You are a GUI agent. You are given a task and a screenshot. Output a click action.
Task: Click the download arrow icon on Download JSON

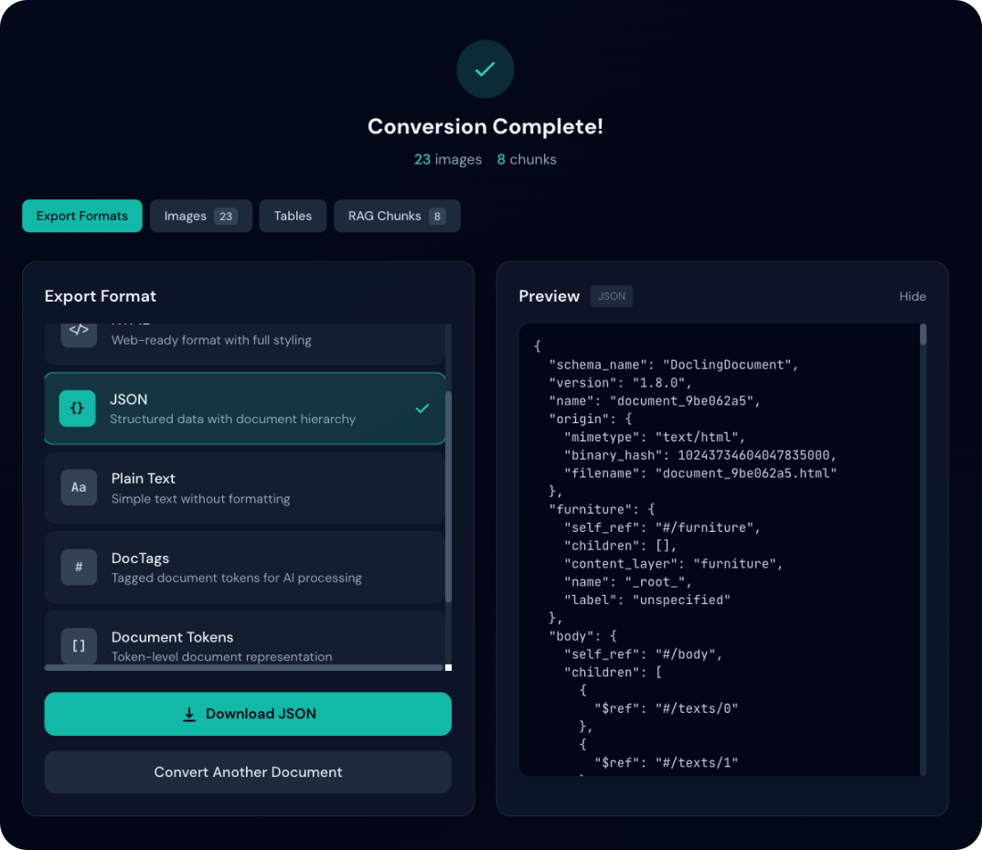click(188, 714)
